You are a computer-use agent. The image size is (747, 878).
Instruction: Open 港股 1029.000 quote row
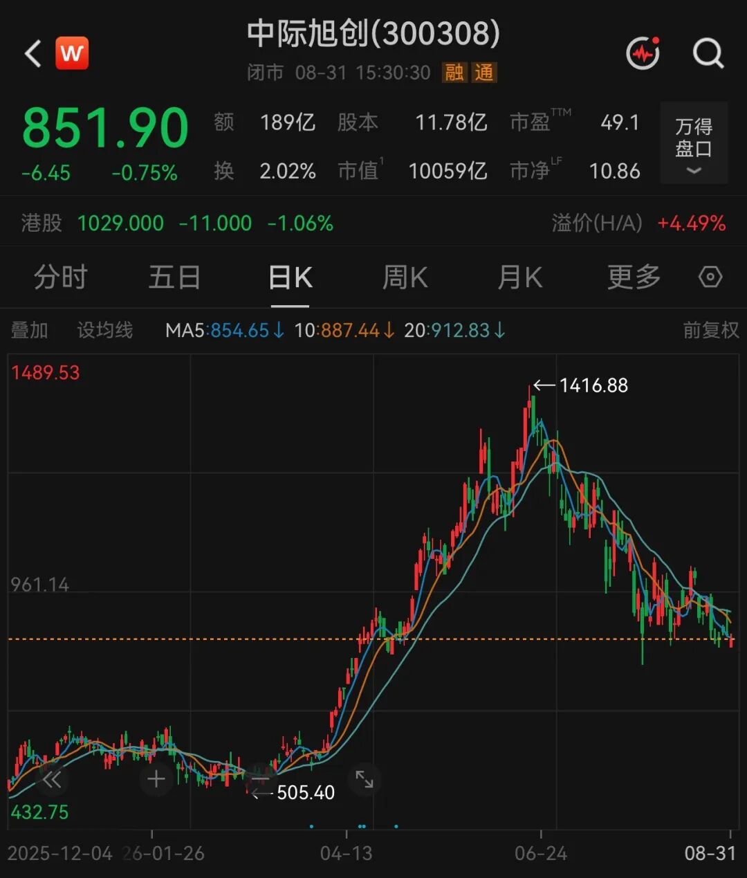(x=177, y=223)
